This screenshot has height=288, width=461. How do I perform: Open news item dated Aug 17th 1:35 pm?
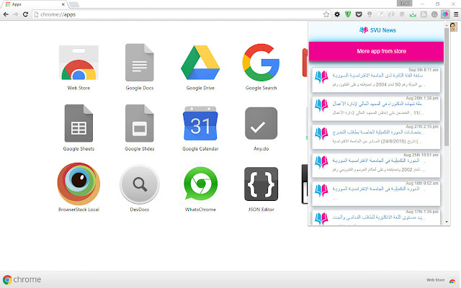point(376,217)
